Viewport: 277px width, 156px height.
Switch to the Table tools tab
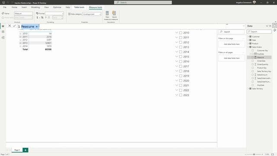pos(79,7)
